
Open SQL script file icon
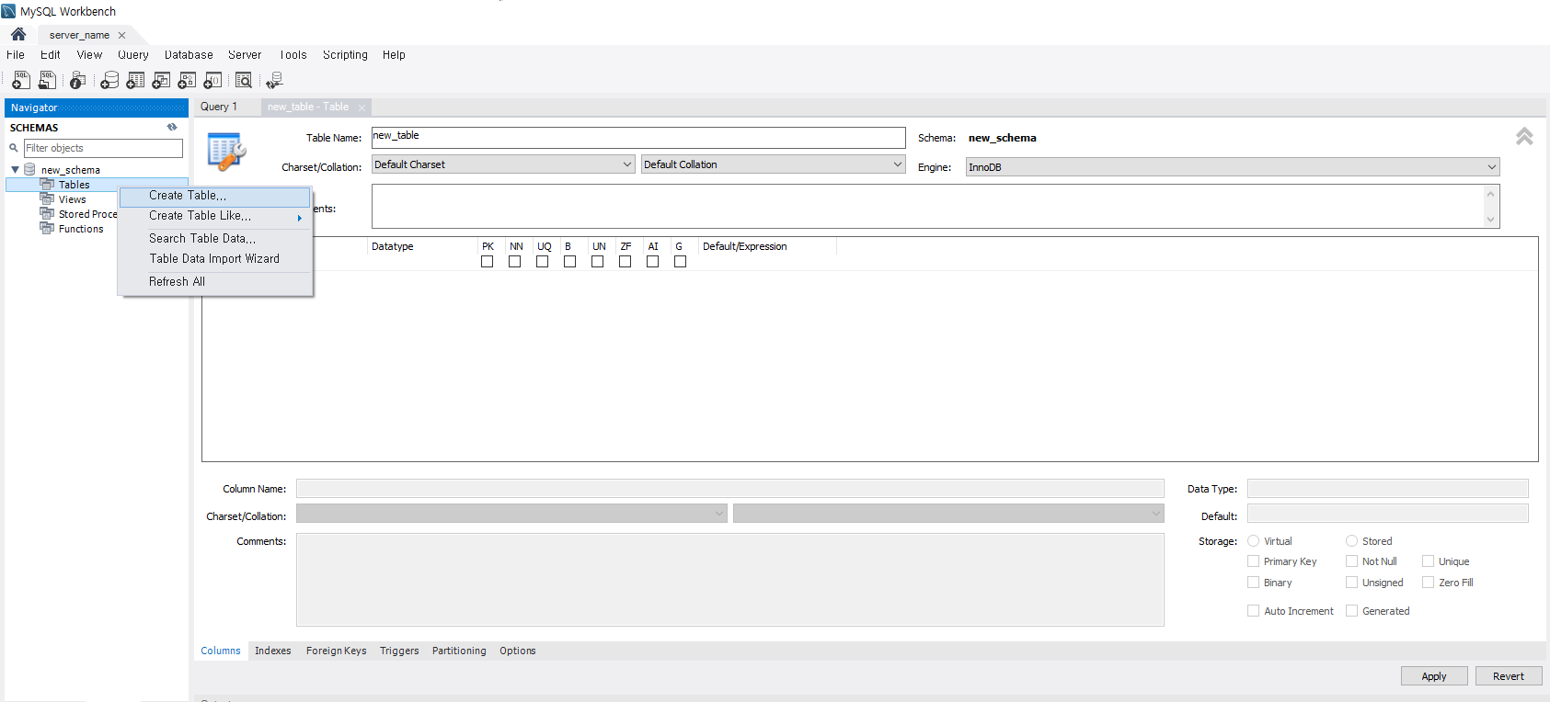(x=47, y=81)
